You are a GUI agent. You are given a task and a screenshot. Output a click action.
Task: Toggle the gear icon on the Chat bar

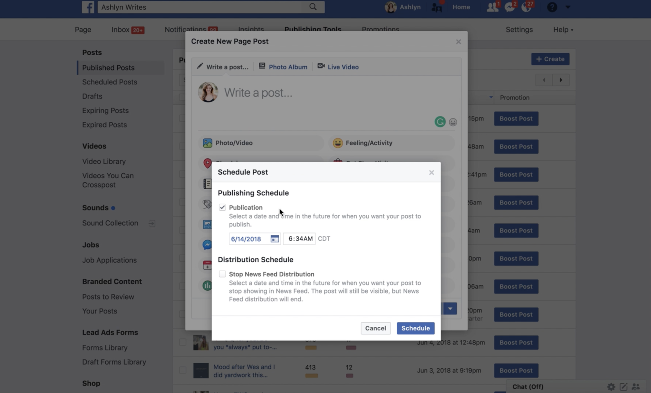611,387
